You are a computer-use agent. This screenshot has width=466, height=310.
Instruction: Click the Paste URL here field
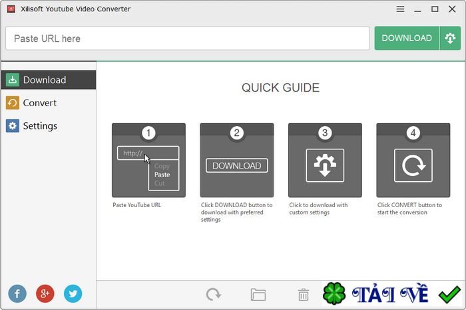(188, 39)
